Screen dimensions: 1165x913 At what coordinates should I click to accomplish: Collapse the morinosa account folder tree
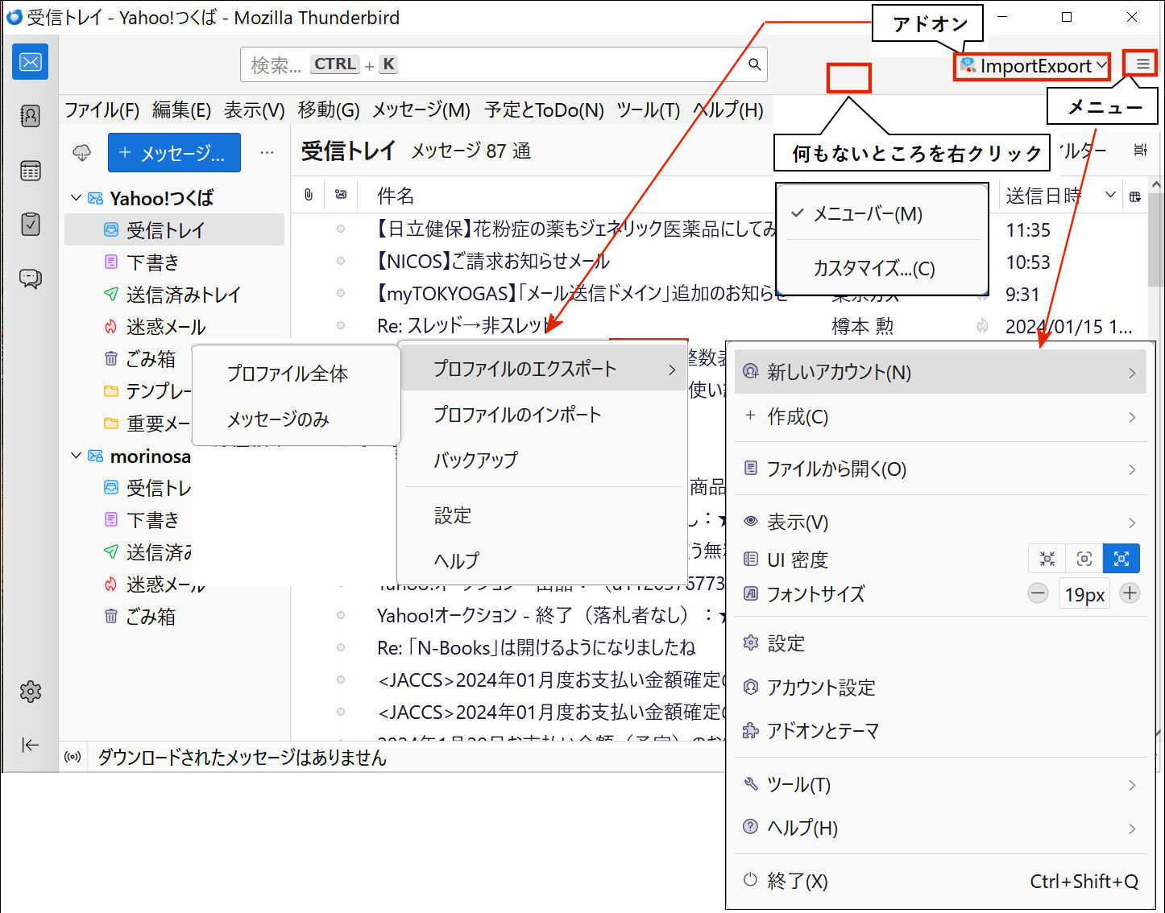[76, 456]
